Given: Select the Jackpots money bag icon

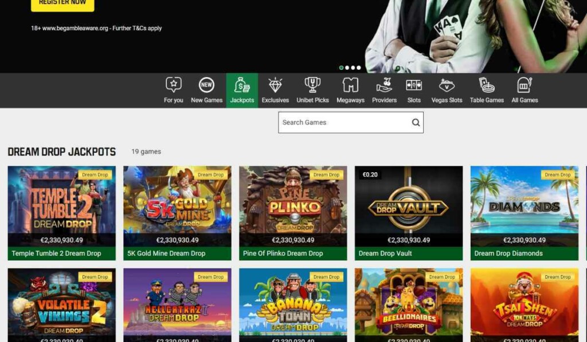Looking at the screenshot, I should click(242, 85).
